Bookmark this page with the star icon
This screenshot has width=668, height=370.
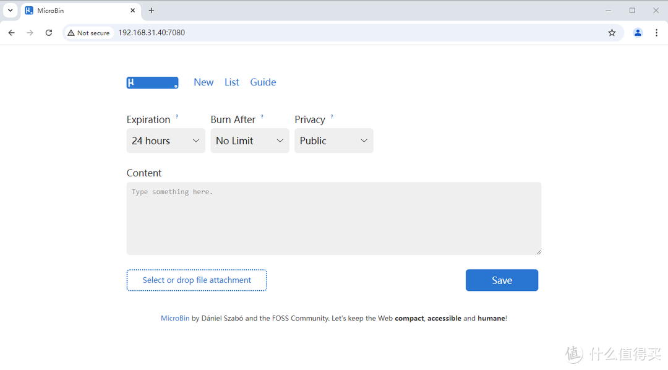tap(612, 33)
